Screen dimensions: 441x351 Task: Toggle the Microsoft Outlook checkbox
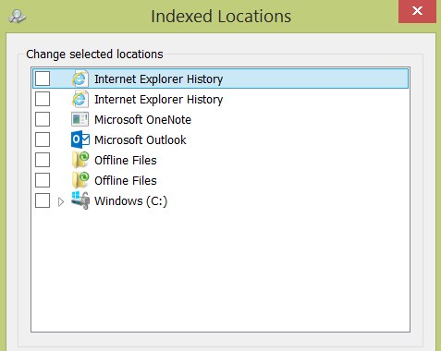pyautogui.click(x=43, y=139)
